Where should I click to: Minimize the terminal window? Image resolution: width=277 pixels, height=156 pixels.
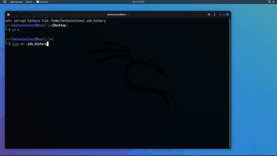coord(221,14)
